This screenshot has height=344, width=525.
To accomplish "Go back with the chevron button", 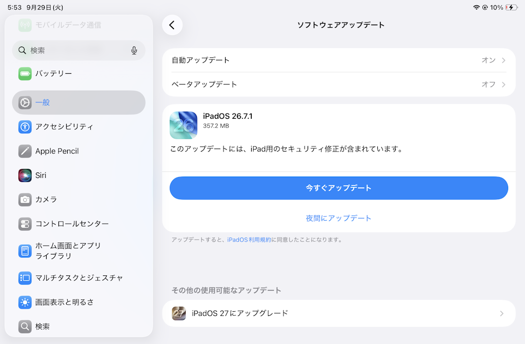I will [x=172, y=25].
